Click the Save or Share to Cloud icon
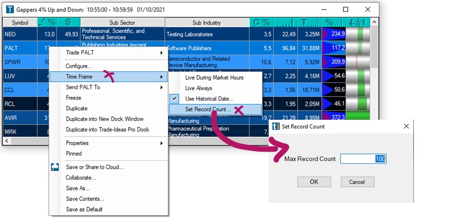463x220 pixels. [55, 167]
